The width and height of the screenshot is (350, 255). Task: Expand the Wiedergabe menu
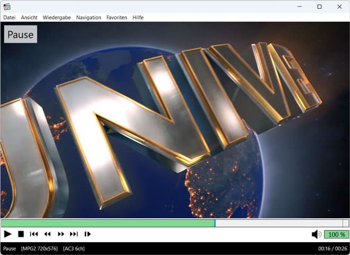tap(57, 18)
